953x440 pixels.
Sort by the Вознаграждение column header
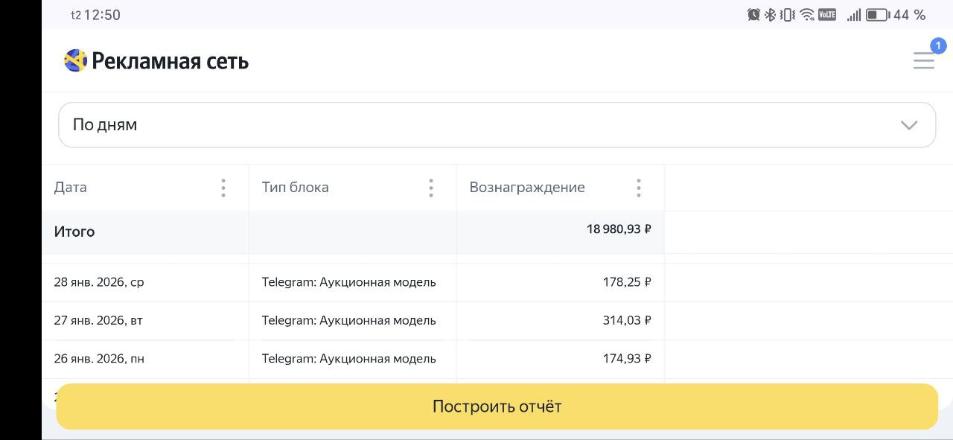tap(527, 188)
